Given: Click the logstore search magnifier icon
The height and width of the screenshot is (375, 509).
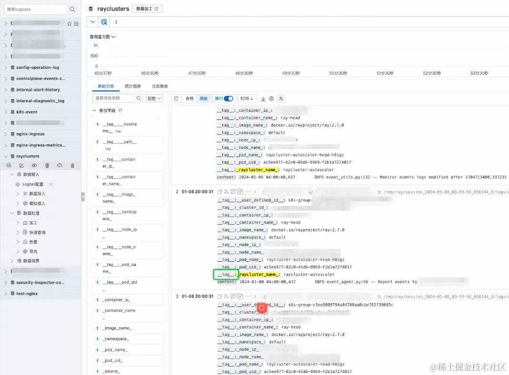Looking at the screenshot, I should 72,10.
